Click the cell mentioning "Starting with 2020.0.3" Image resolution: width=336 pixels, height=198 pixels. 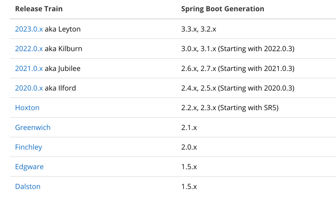238,88
